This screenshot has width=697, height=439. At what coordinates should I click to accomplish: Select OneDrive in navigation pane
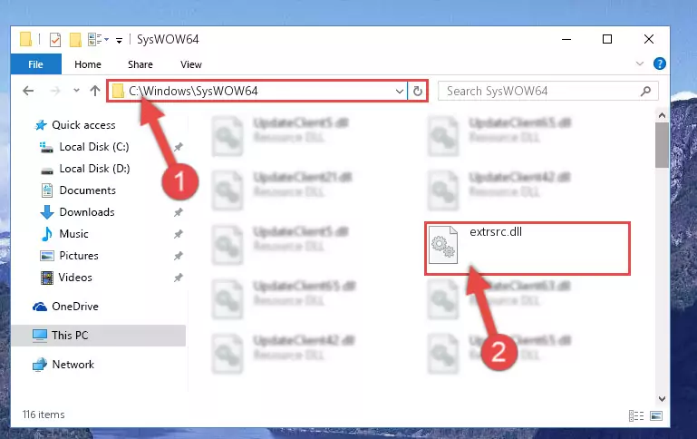pos(74,307)
